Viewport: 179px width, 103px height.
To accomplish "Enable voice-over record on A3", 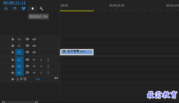I will pos(48,73).
